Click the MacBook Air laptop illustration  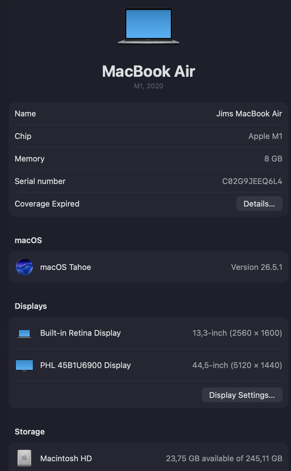pos(149,26)
